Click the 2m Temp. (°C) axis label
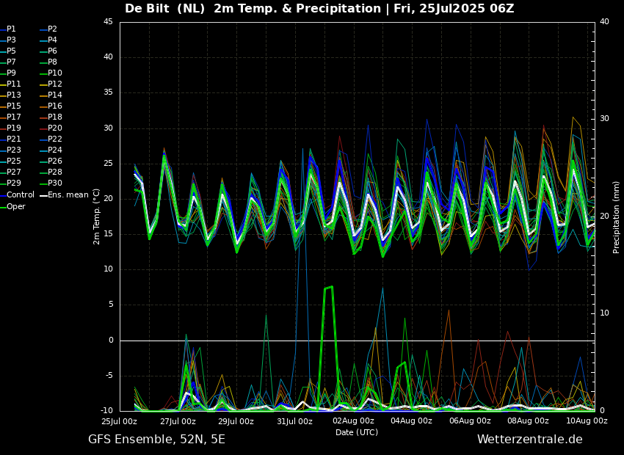The width and height of the screenshot is (624, 455). pyautogui.click(x=97, y=216)
